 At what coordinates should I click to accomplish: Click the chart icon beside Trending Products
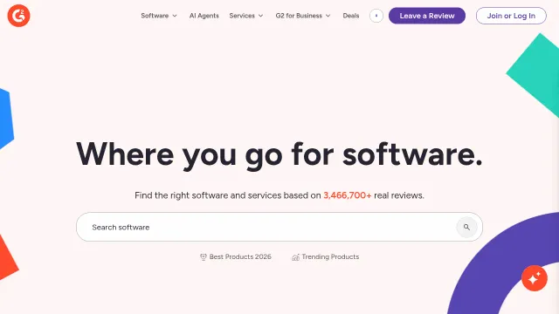pyautogui.click(x=295, y=257)
